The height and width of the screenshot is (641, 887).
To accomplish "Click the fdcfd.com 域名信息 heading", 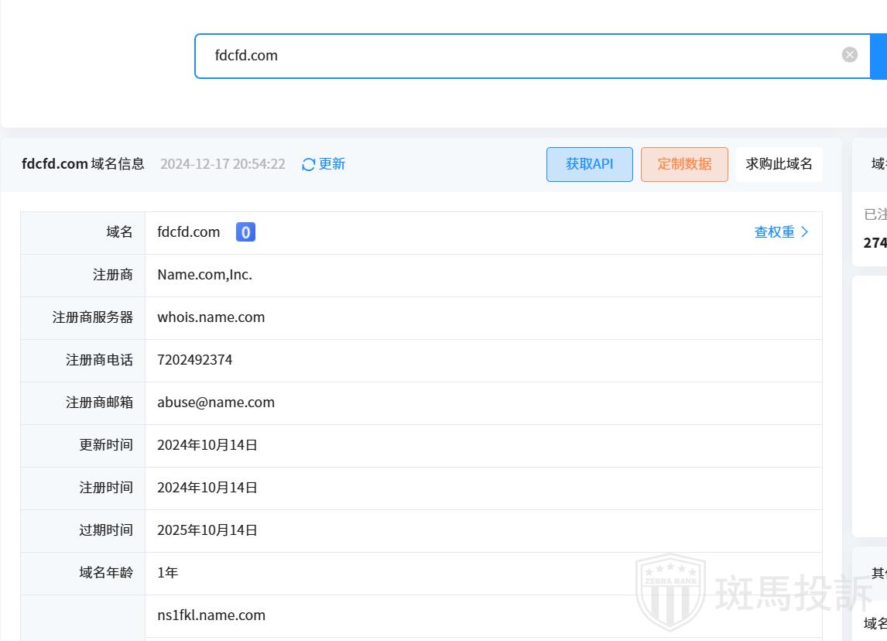I will (83, 164).
